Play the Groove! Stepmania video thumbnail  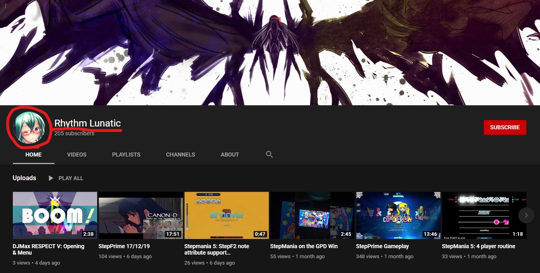pyautogui.click(x=227, y=215)
